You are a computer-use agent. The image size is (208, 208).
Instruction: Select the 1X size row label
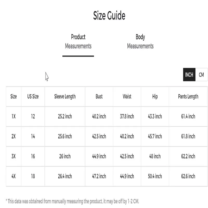(x=14, y=116)
